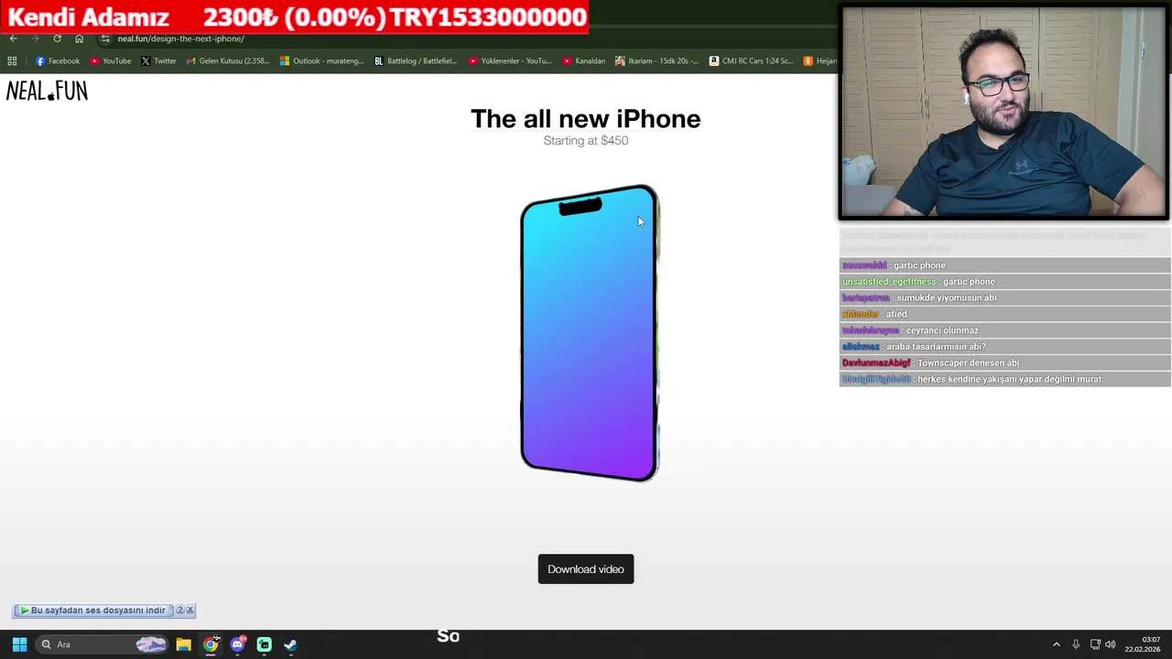1172x659 pixels.
Task: Open the CMJ RC Cars Amazon bookmark
Action: click(751, 61)
